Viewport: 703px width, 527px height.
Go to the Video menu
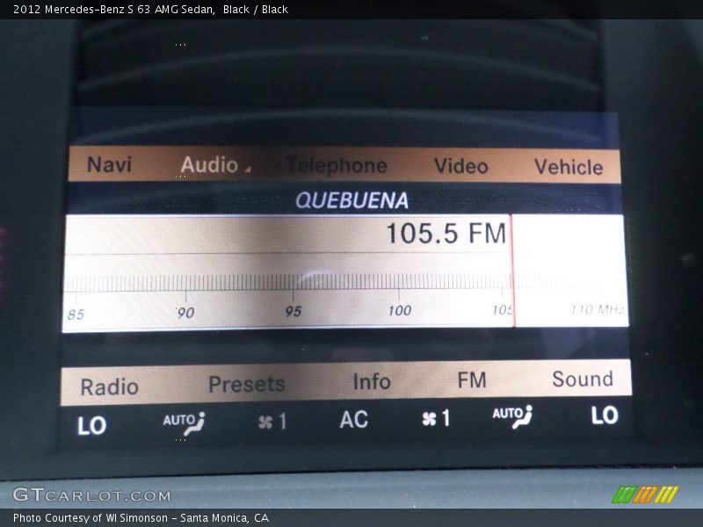coord(460,165)
